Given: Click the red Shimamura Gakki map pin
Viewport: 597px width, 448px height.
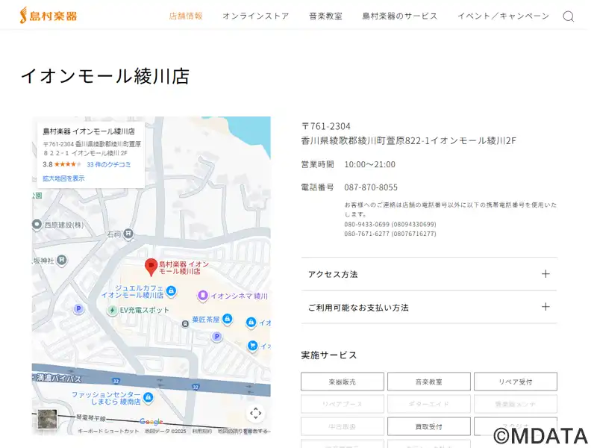Looking at the screenshot, I should tap(151, 266).
